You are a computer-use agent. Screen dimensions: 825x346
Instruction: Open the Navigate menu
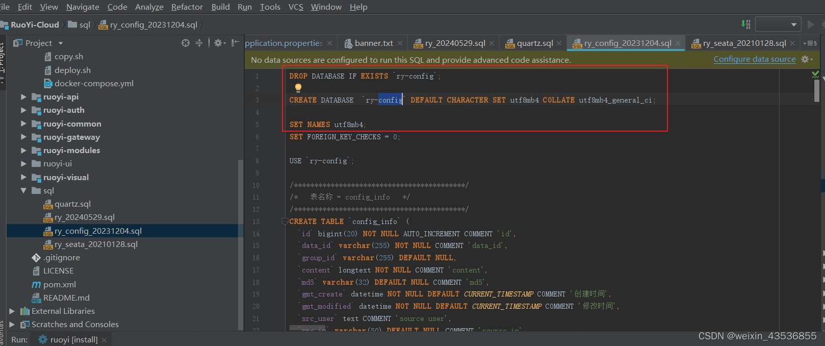[83, 7]
